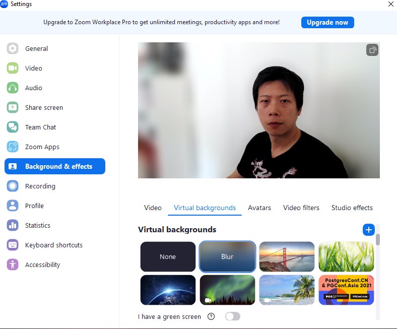The width and height of the screenshot is (397, 329).
Task: Choose the Golden Gate Bridge background
Action: click(287, 257)
